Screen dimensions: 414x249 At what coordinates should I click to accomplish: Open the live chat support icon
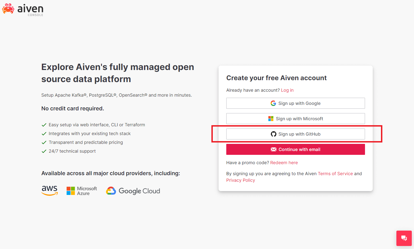click(x=404, y=238)
